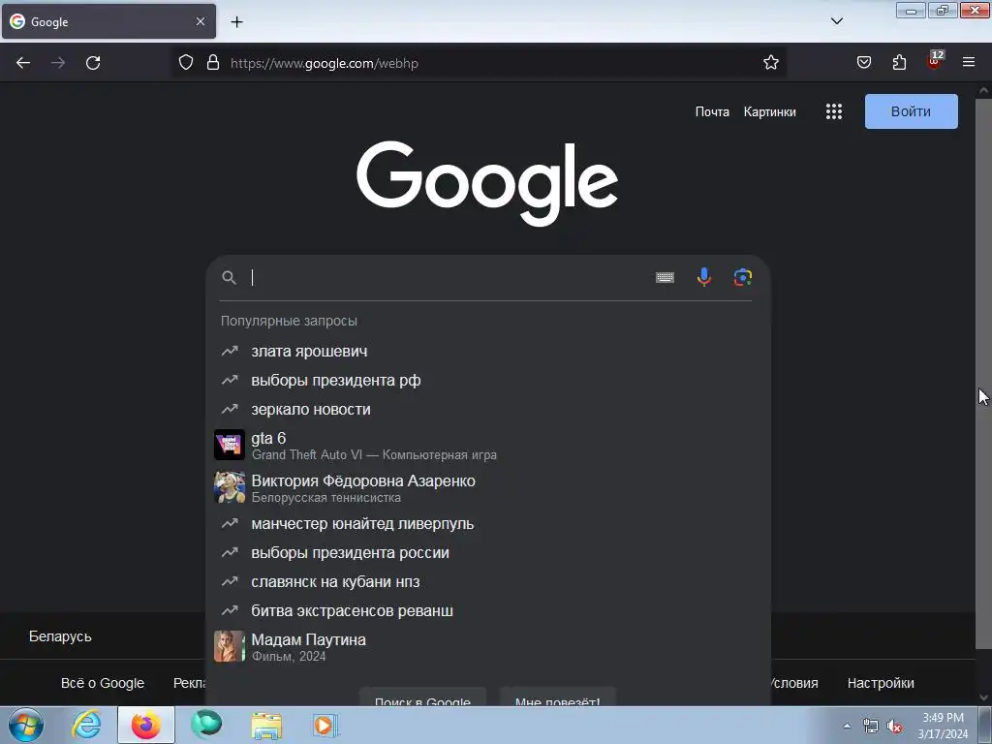Reload the page with the refresh icon
The height and width of the screenshot is (744, 992).
(x=93, y=63)
